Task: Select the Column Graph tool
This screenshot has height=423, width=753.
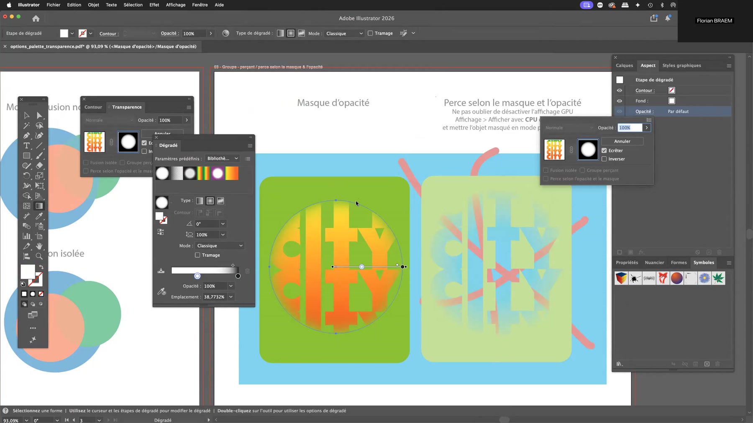Action: [x=26, y=236]
